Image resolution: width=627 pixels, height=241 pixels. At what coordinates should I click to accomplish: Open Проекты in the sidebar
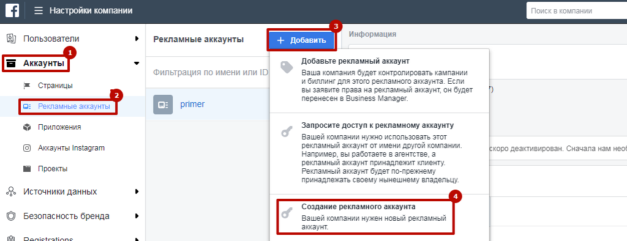[53, 169]
